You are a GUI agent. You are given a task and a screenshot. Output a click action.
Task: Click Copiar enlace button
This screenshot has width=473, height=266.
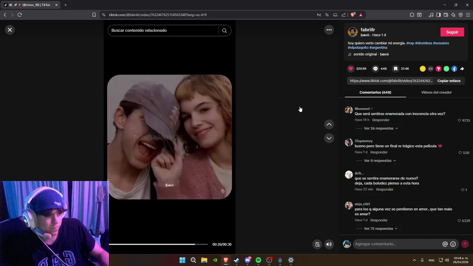click(x=449, y=81)
